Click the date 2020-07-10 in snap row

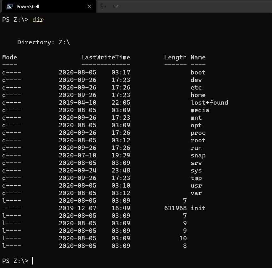[77, 155]
